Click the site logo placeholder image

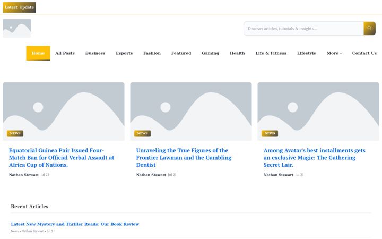pos(17,28)
